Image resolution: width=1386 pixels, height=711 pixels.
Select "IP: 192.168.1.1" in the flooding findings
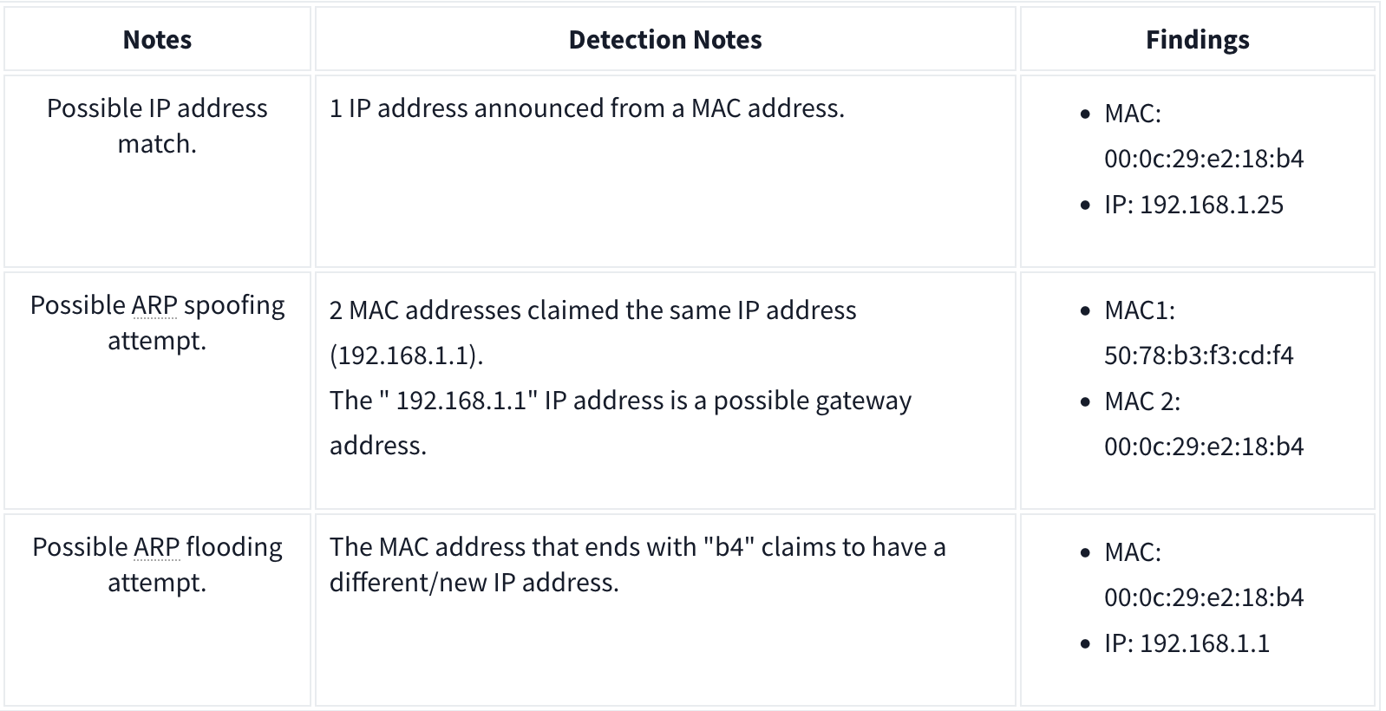tap(1187, 643)
